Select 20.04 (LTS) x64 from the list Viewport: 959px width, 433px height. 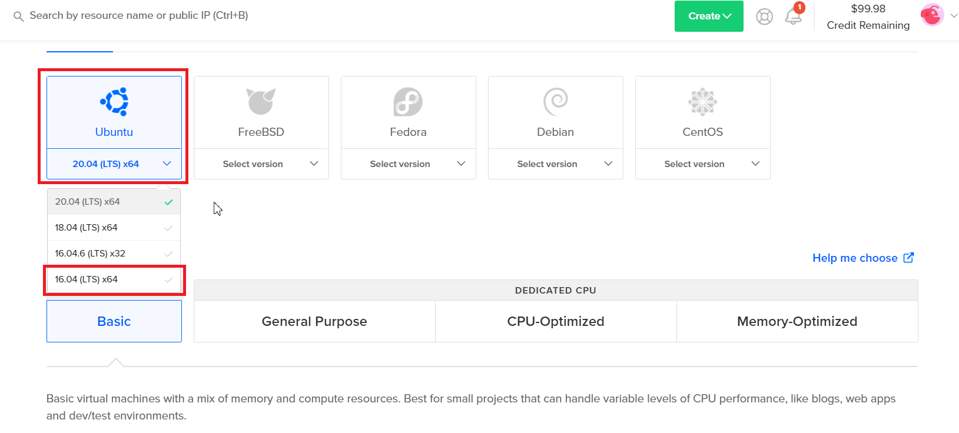coord(114,202)
